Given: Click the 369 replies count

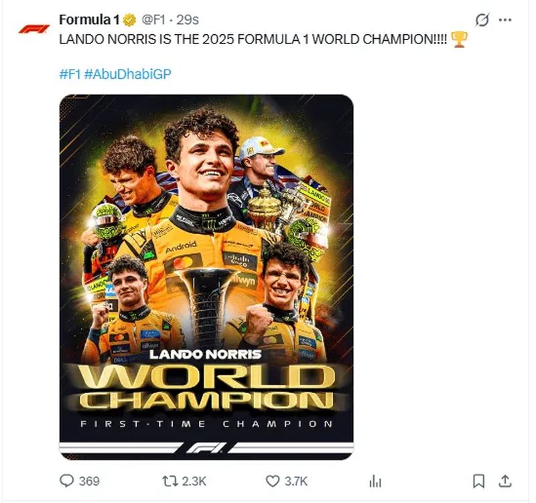Looking at the screenshot, I should [x=89, y=481].
